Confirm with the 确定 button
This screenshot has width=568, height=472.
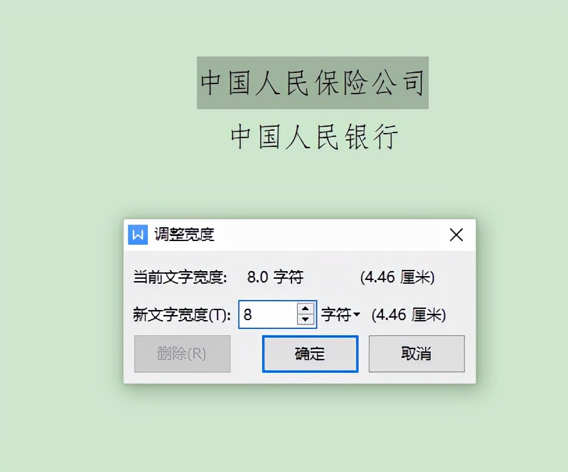pos(310,354)
